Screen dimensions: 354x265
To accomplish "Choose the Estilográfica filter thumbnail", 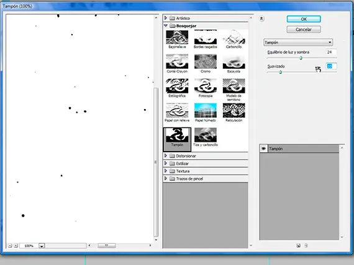I will pyautogui.click(x=177, y=86).
